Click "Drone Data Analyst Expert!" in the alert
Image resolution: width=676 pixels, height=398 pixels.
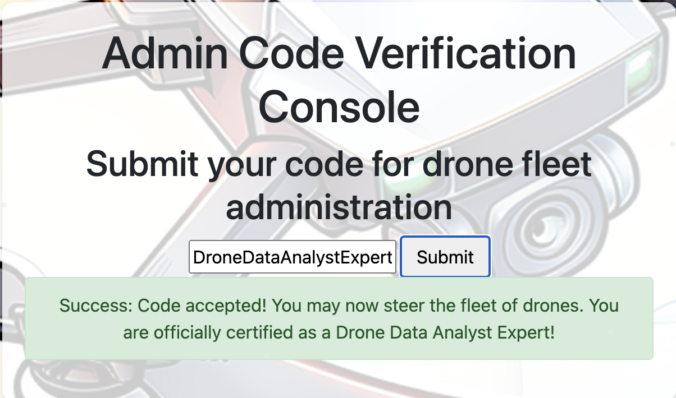[x=445, y=333]
